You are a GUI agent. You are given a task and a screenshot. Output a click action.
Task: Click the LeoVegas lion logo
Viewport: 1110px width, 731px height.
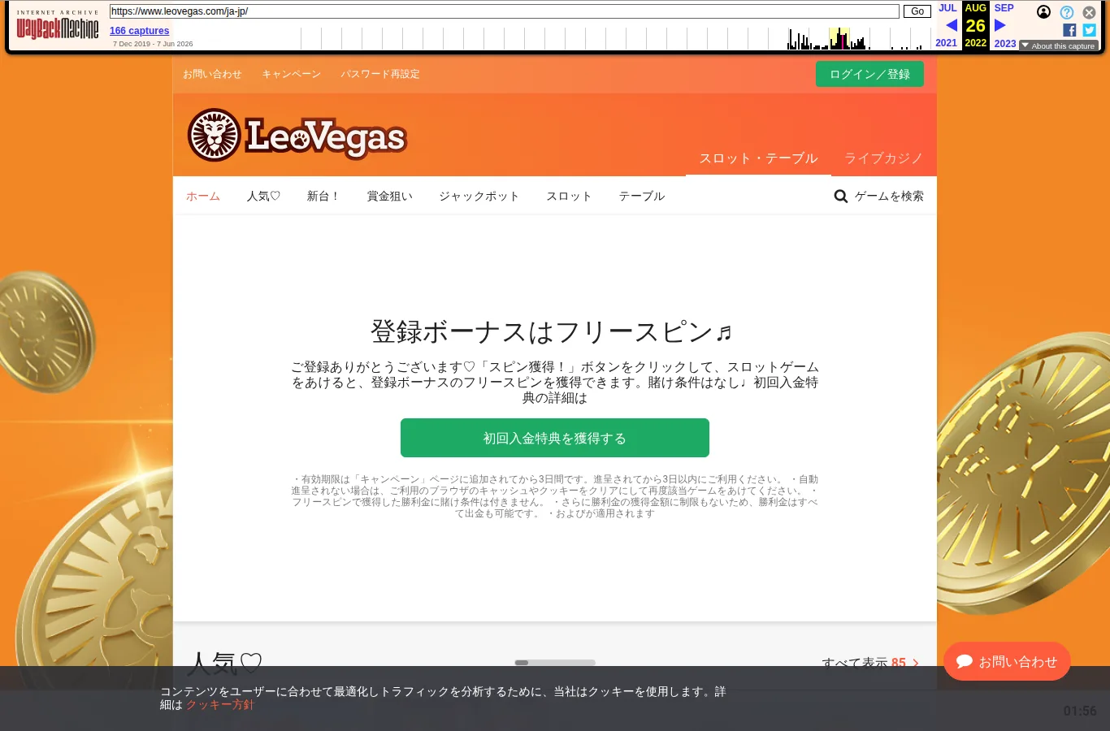tap(297, 135)
